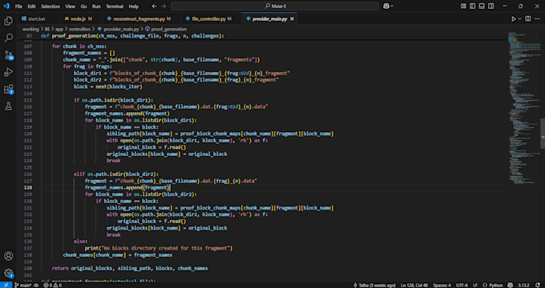This screenshot has height=288, width=545.
Task: Open the Terminal menu
Action: coord(115,6)
